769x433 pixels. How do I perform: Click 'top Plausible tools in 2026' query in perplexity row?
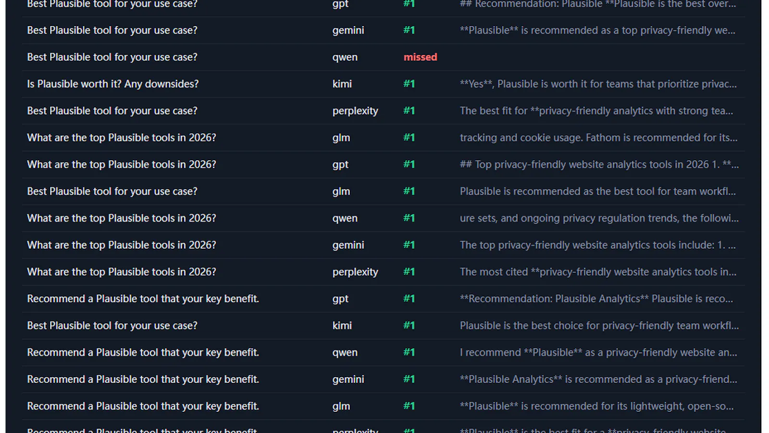click(122, 273)
